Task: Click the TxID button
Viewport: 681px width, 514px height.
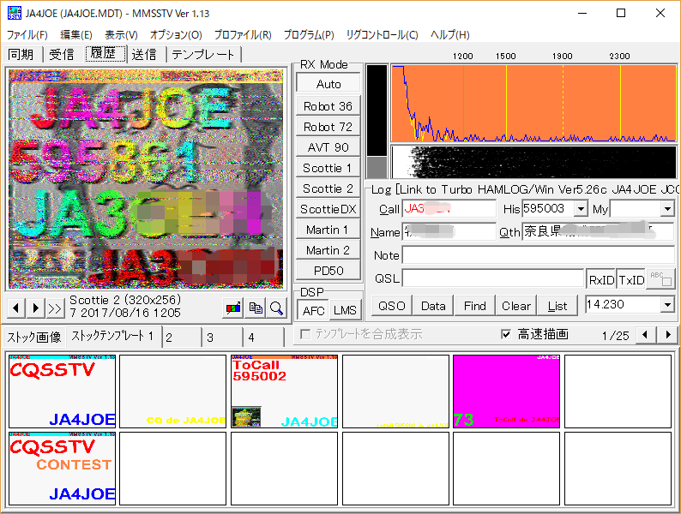Action: tap(631, 280)
